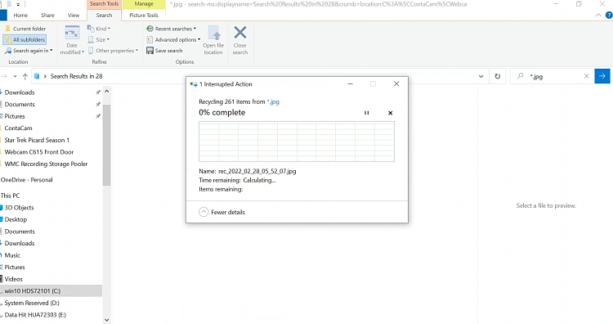Click the location icon in address bar
Screen dimensions: 613x324
tap(37, 76)
